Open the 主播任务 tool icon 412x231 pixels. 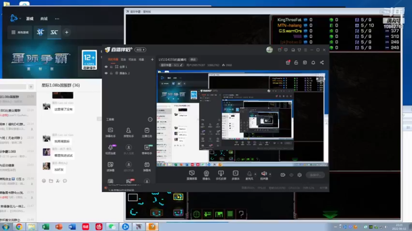pyautogui.click(x=147, y=132)
